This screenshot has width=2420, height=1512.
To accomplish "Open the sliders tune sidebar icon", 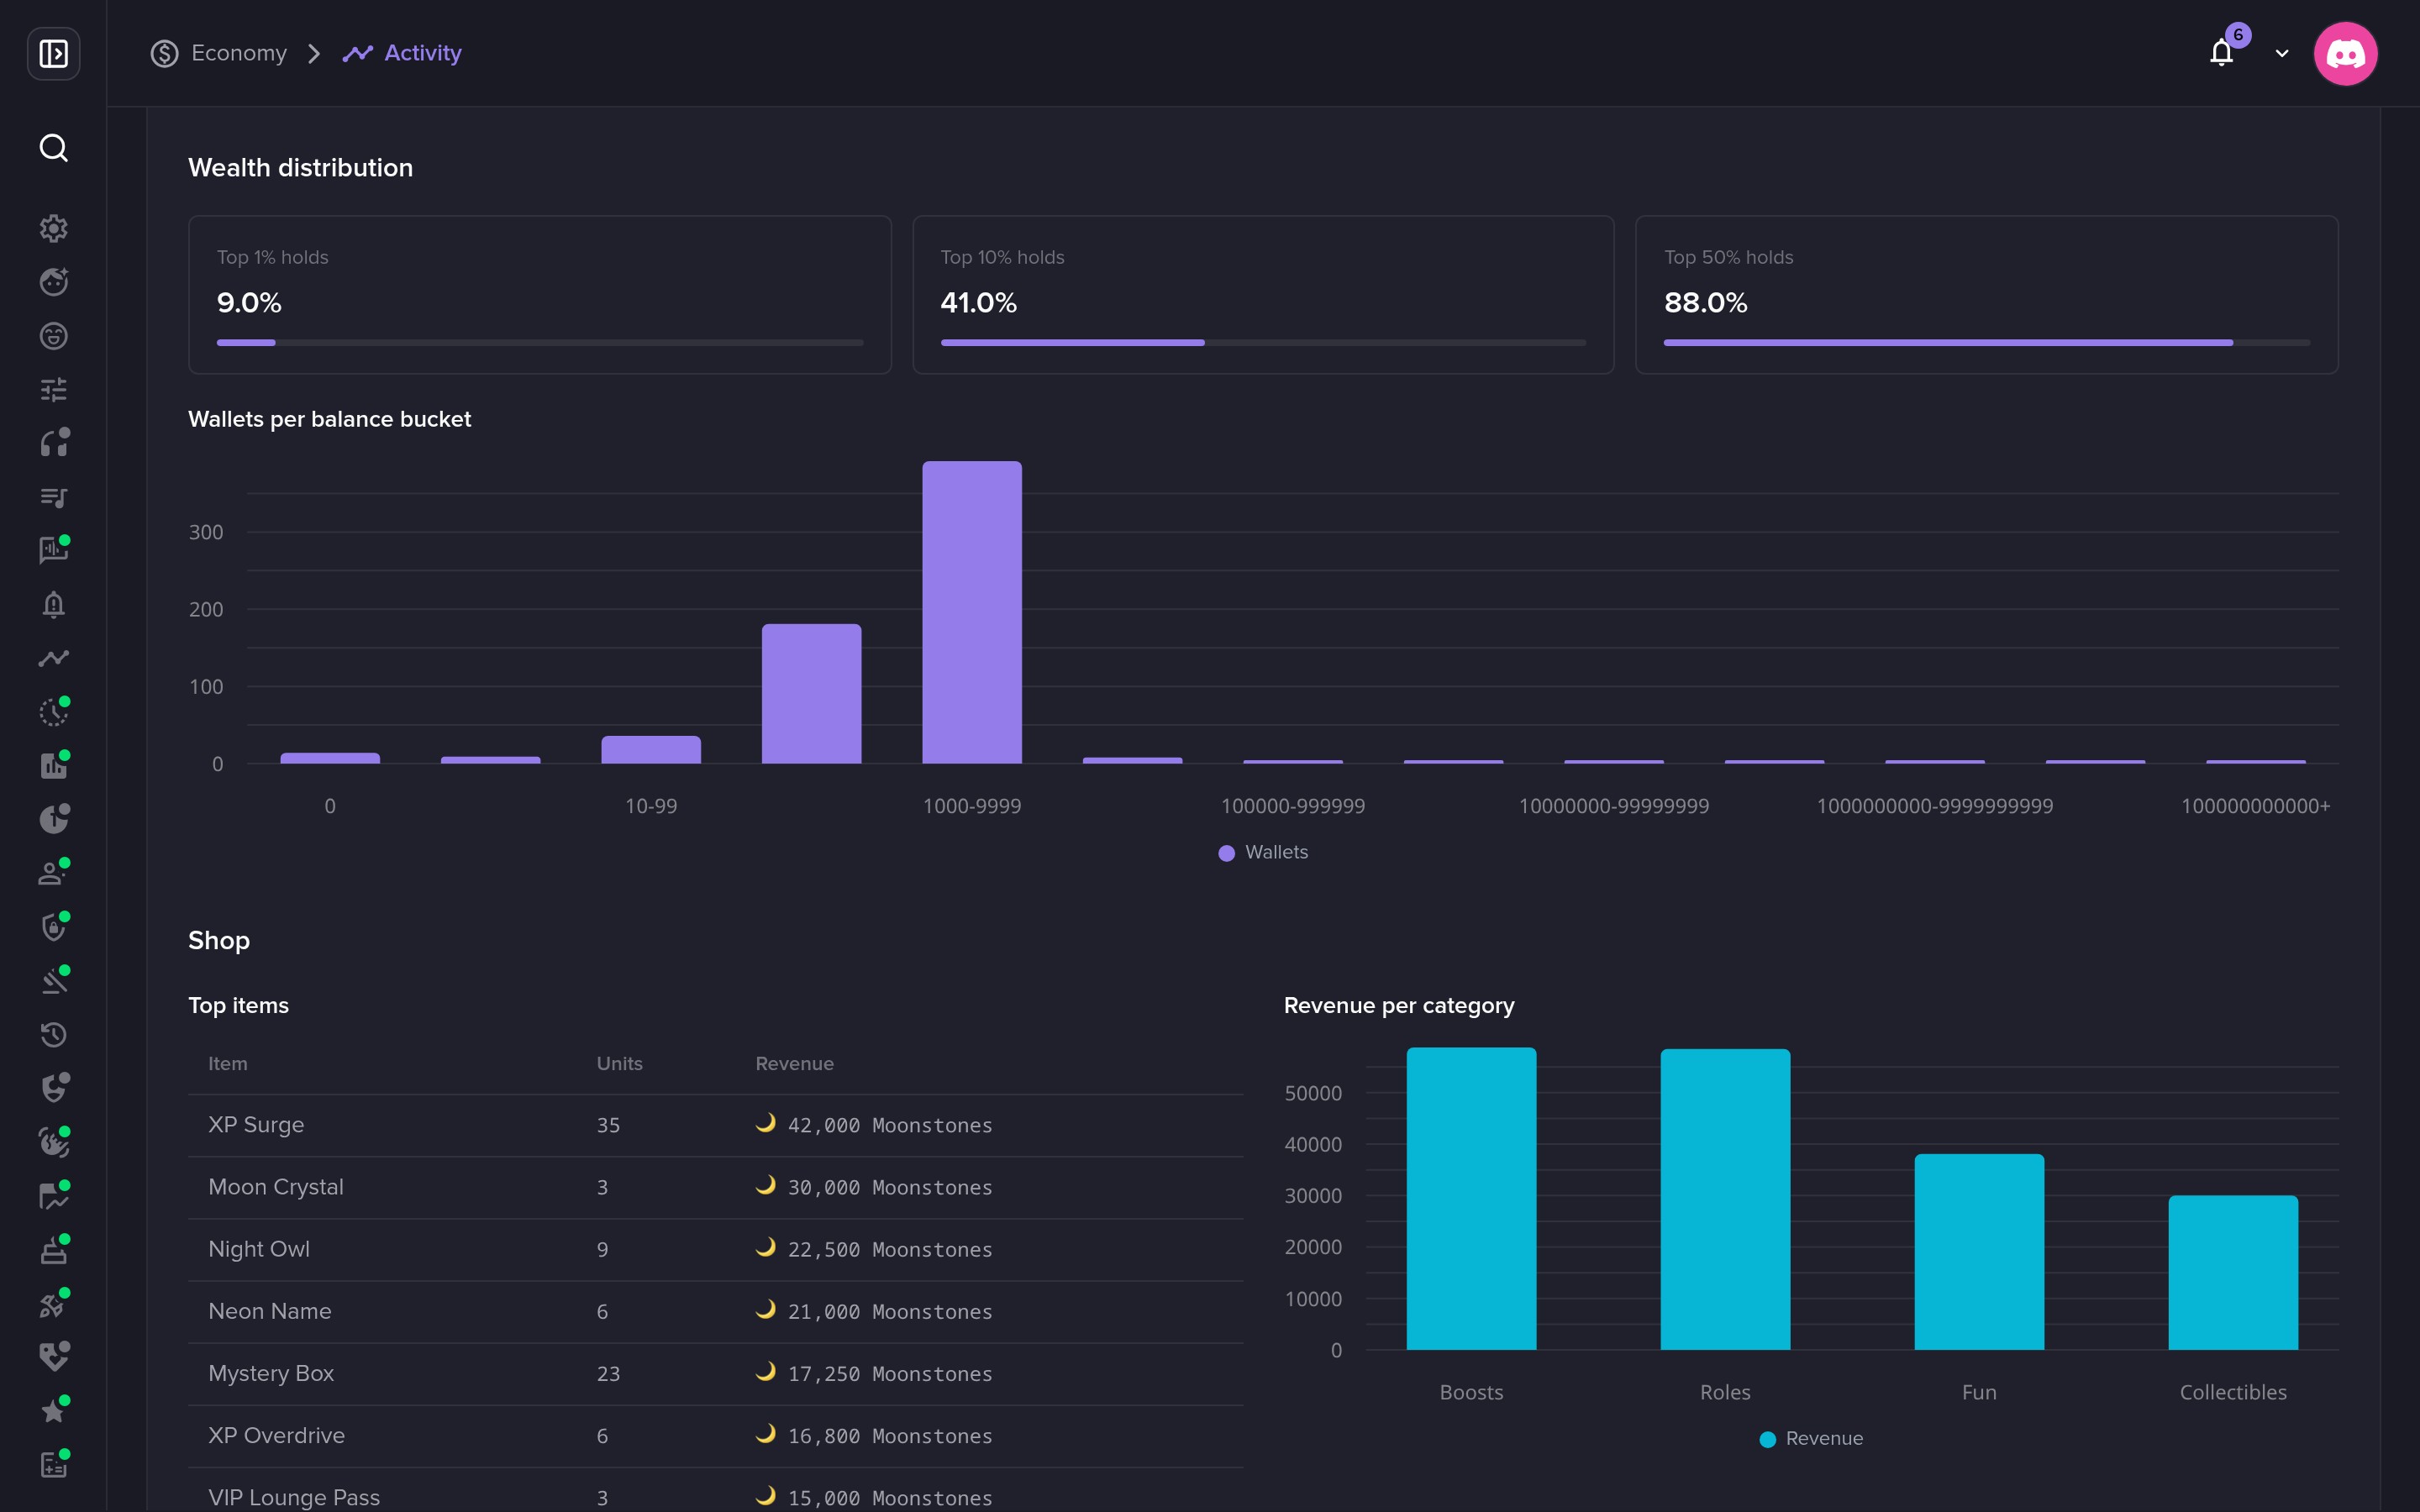I will 53,389.
